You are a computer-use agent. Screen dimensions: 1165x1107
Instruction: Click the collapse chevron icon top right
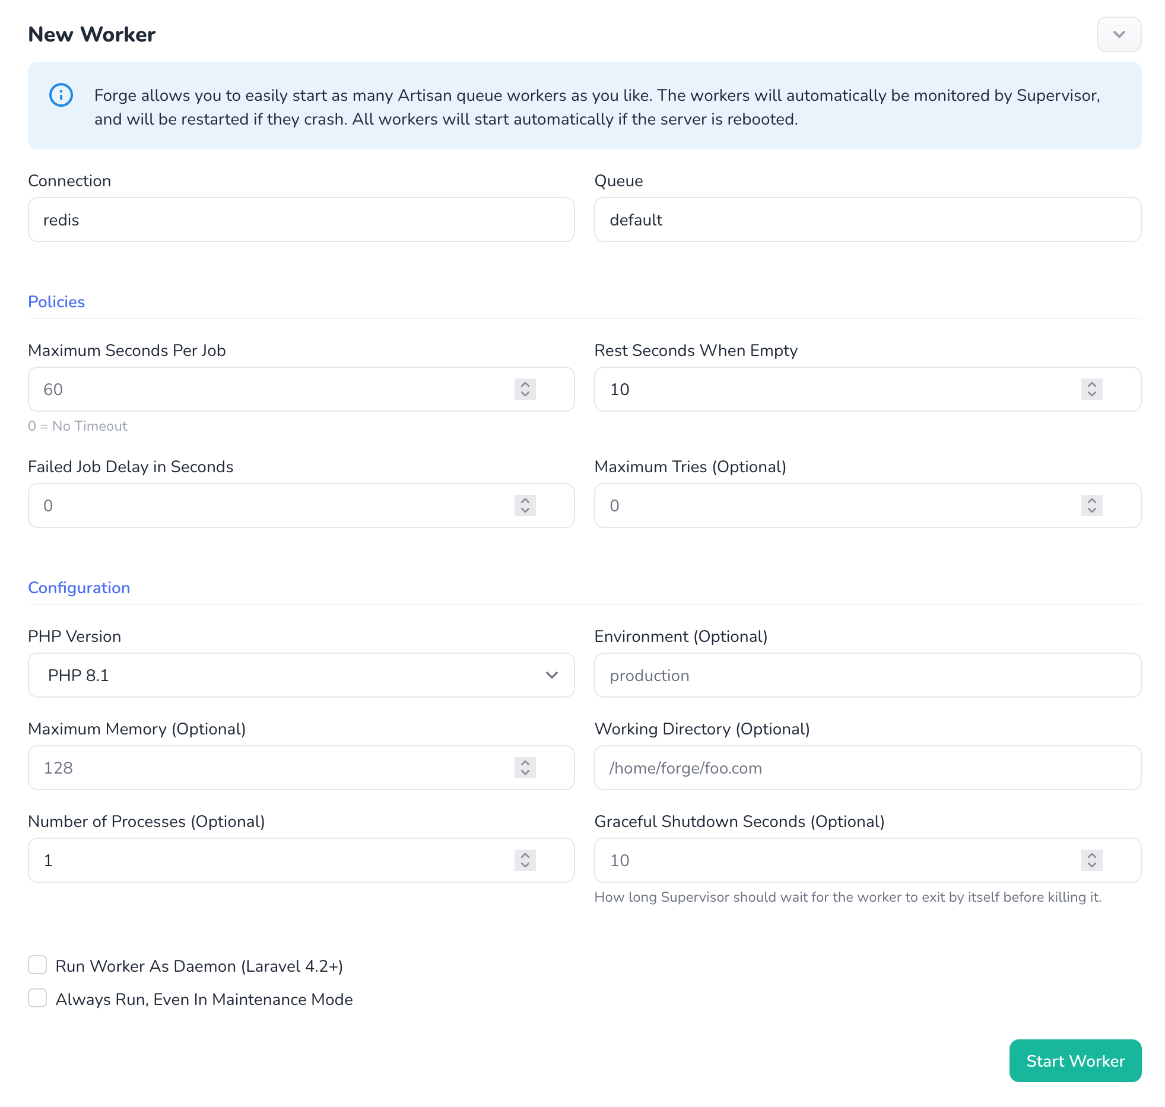point(1119,34)
